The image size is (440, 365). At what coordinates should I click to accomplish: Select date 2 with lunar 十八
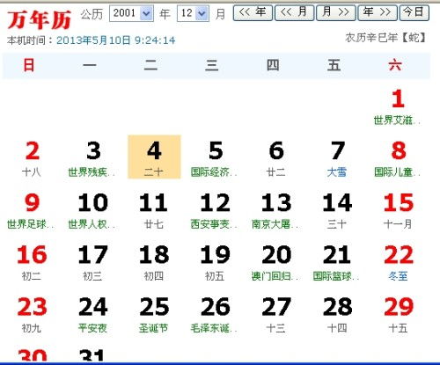pyautogui.click(x=32, y=158)
